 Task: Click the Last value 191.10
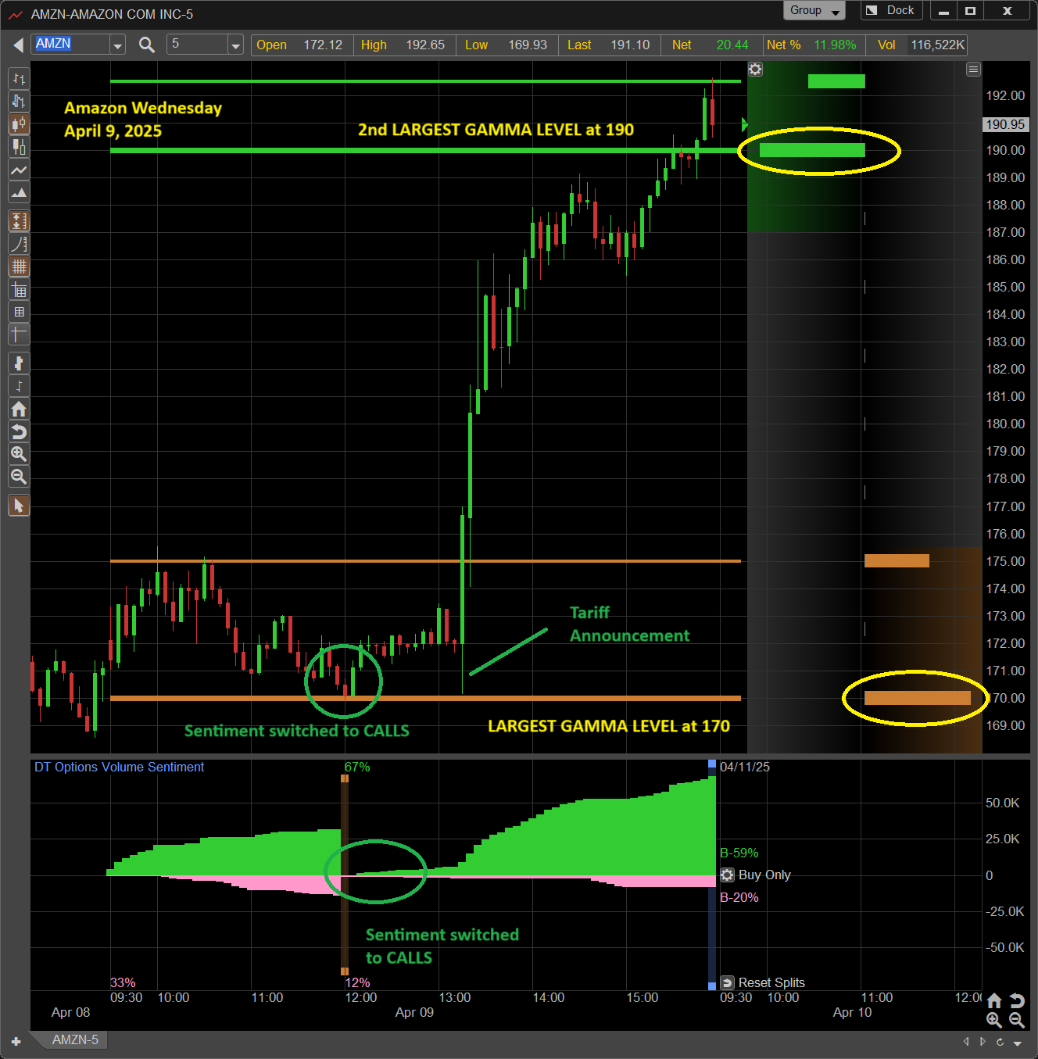[630, 45]
